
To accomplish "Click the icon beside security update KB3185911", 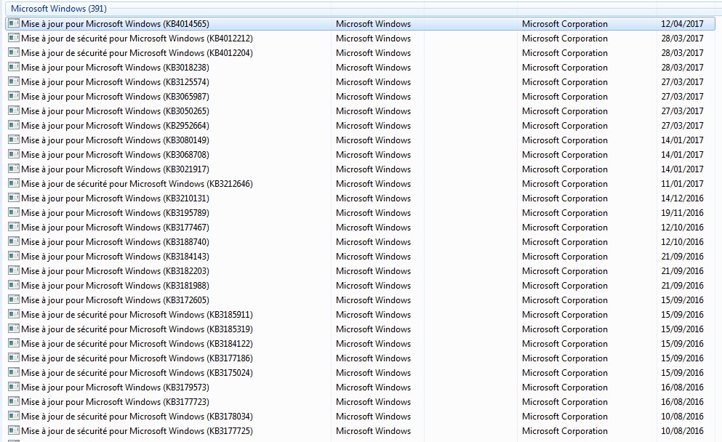I will [15, 314].
